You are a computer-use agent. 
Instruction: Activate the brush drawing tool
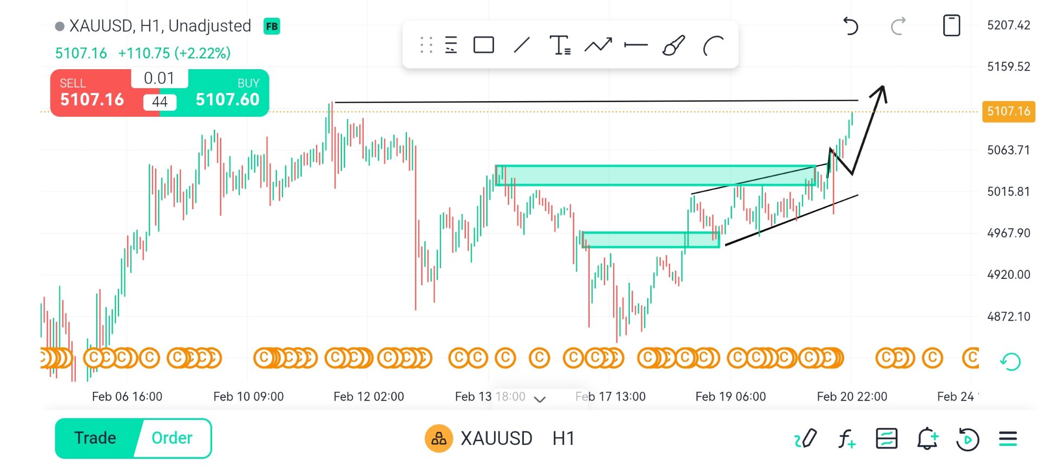[674, 45]
